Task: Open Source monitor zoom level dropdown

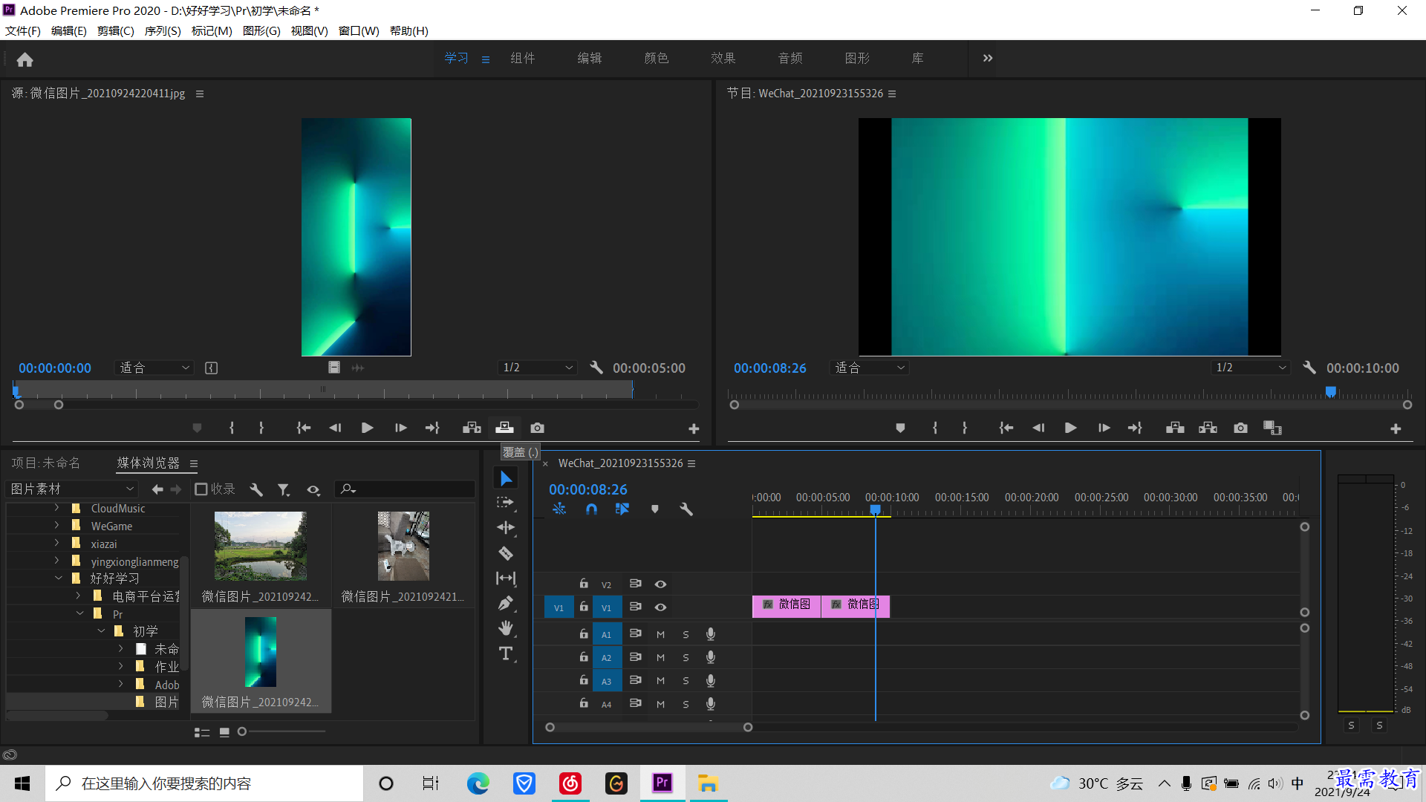Action: tap(154, 368)
